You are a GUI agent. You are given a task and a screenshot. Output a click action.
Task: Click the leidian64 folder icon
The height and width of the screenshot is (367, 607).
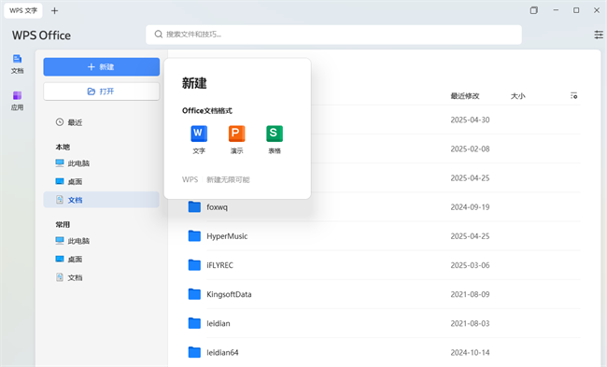click(194, 352)
